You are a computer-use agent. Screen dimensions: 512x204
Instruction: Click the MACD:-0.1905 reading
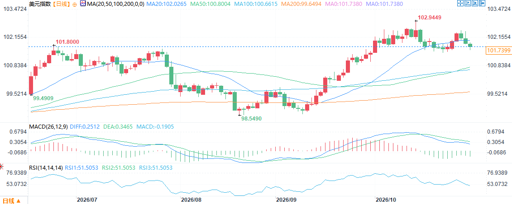(155, 126)
